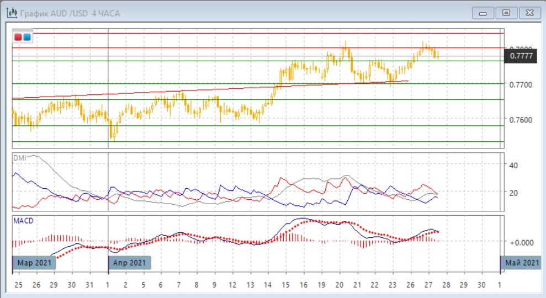Click the Май 2021 month marker
Screen dimensions: 546x298
522,263
